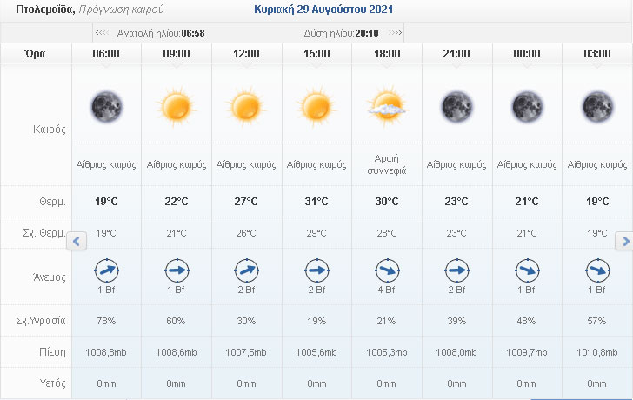Go to next day via sunset arrows
Screen dimensions: 633x400
click(396, 33)
